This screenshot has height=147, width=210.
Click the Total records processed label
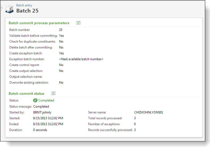tap(105, 118)
